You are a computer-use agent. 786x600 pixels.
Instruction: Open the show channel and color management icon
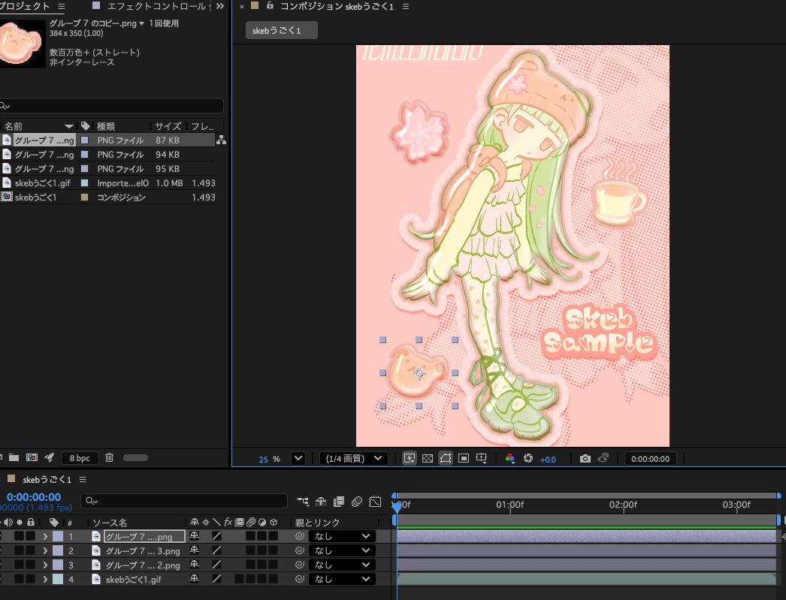tap(509, 458)
